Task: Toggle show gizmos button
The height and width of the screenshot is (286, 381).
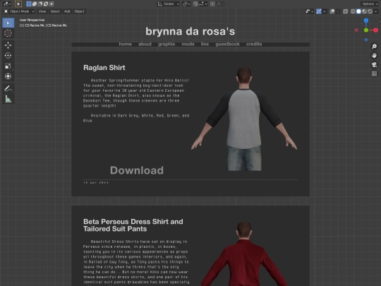Action: (x=319, y=11)
